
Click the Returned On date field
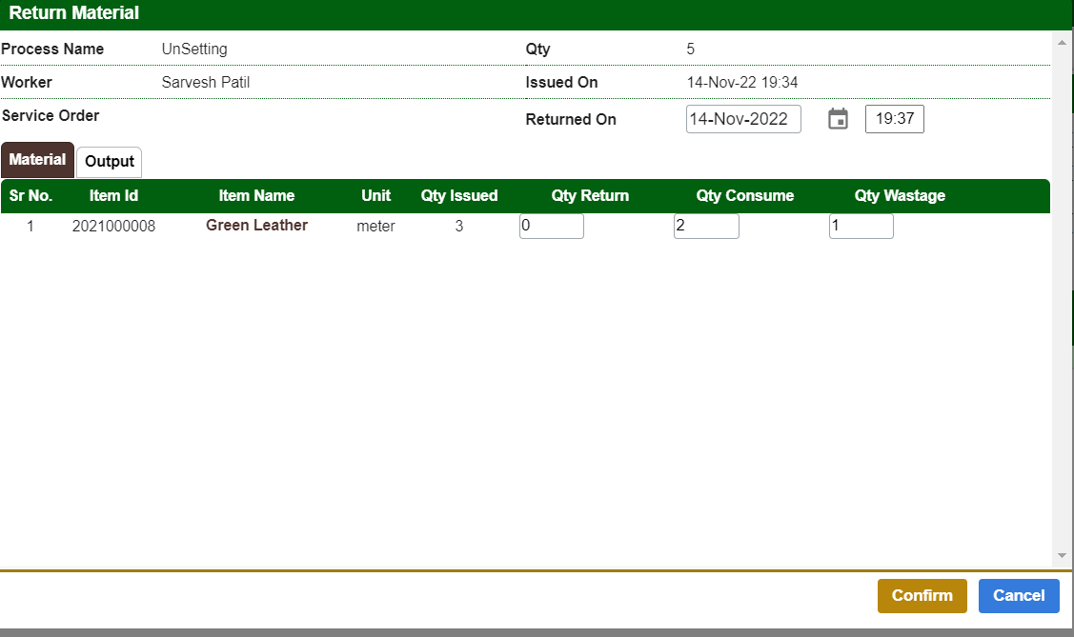[743, 119]
